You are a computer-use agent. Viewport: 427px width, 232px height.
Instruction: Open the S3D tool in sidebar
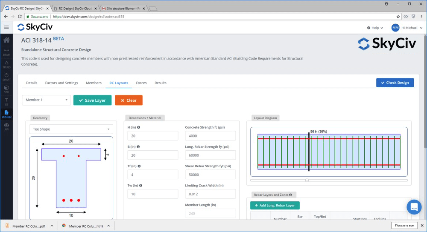[6, 89]
